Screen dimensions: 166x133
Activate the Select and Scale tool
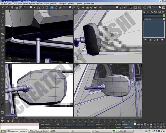60,7
